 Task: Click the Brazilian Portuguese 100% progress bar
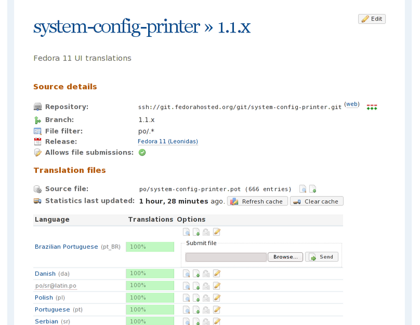tap(150, 246)
